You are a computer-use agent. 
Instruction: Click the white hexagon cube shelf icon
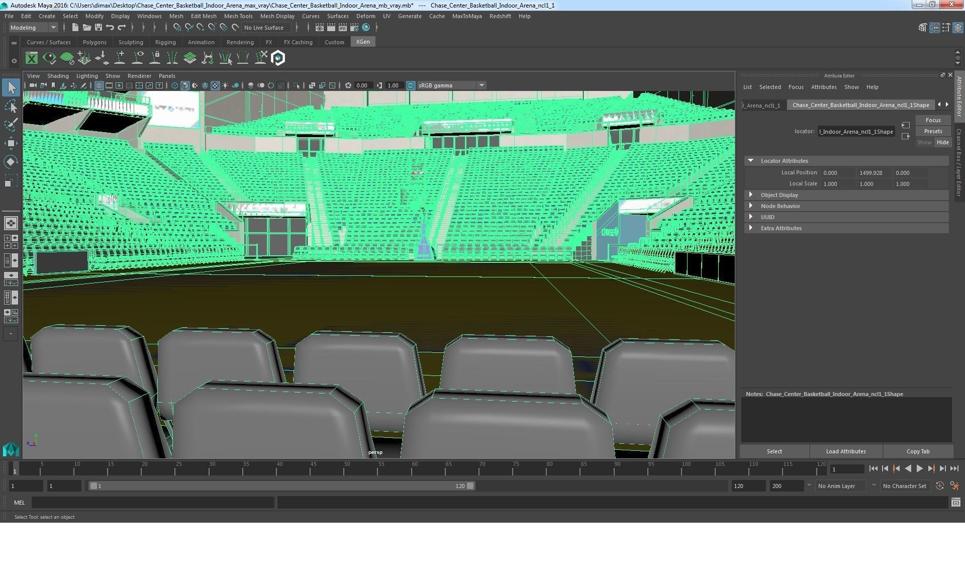pos(278,58)
